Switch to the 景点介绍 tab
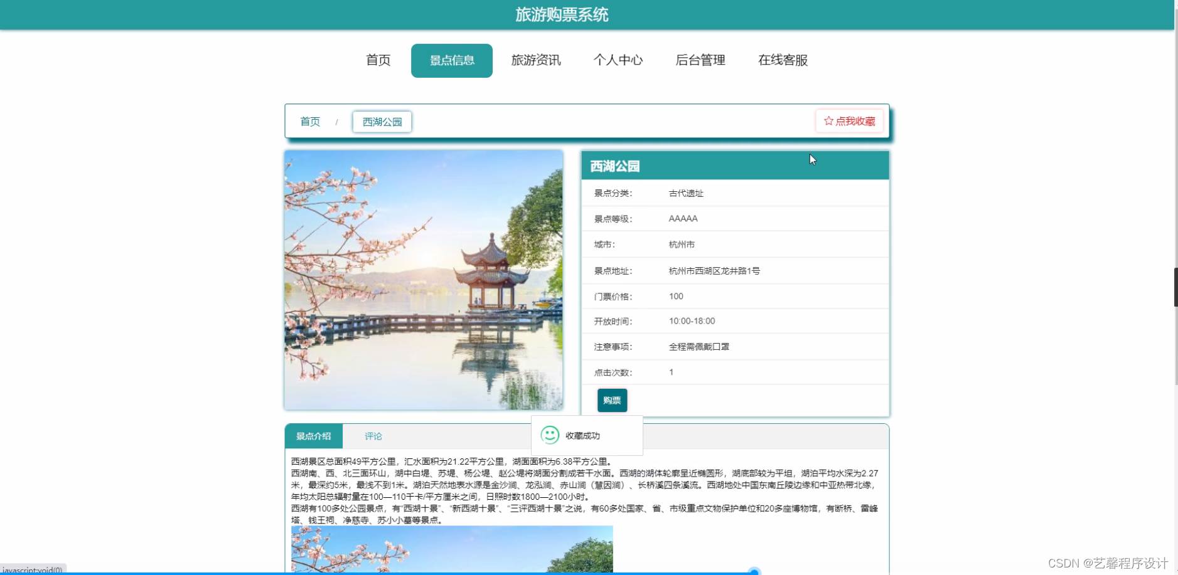Viewport: 1178px width, 575px height. pyautogui.click(x=313, y=436)
